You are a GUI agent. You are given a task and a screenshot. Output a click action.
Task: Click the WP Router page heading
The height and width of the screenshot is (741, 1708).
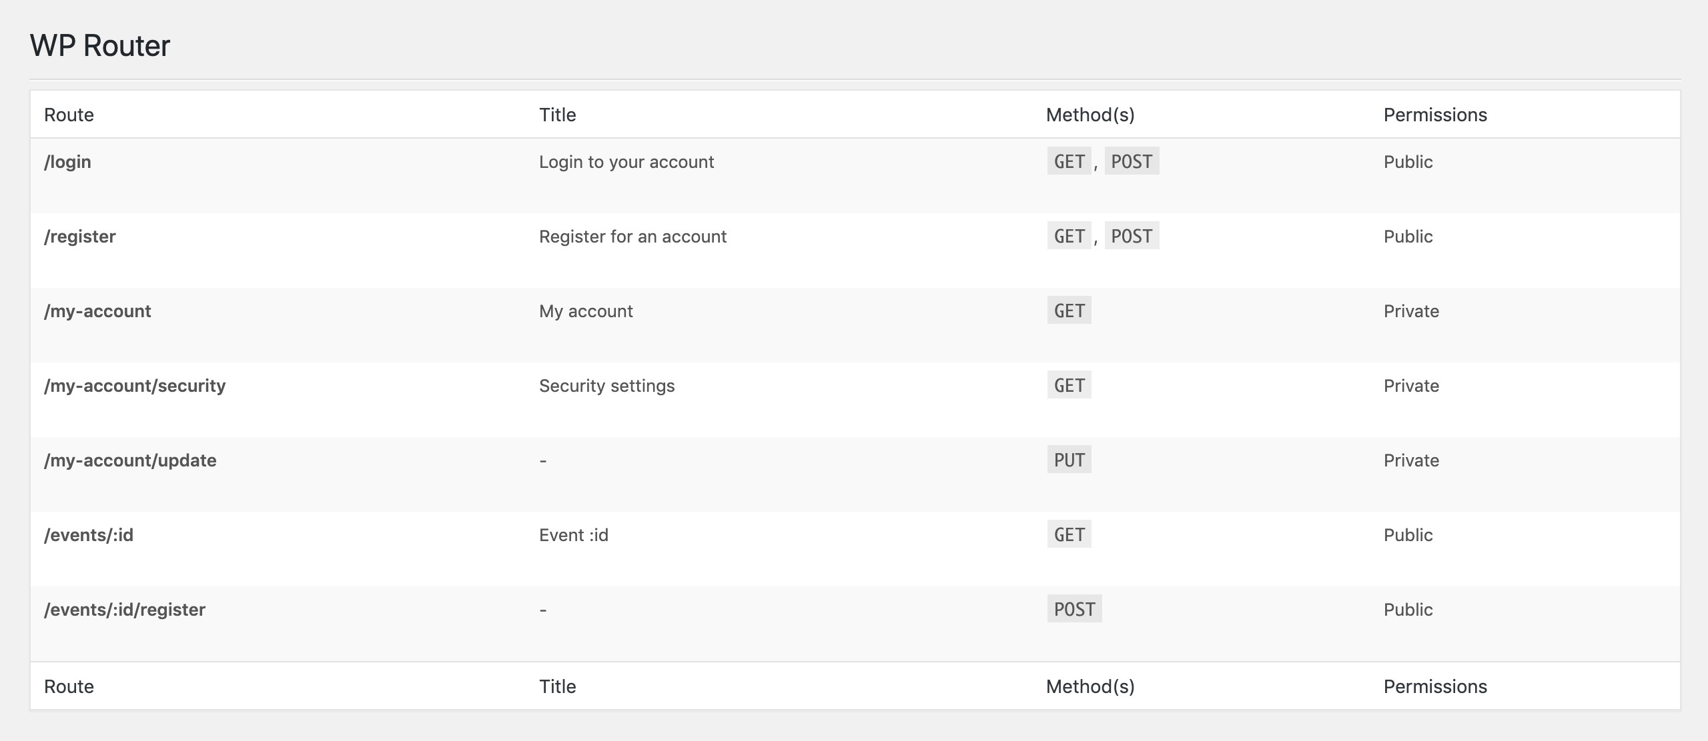click(100, 46)
